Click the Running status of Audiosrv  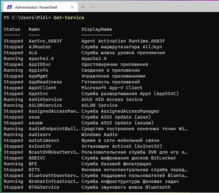pos(13,135)
